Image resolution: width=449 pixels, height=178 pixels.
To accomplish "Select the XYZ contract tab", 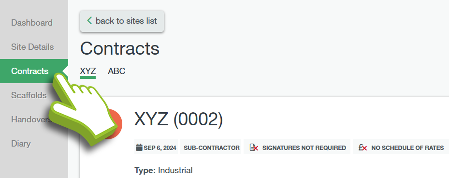I will pos(88,71).
